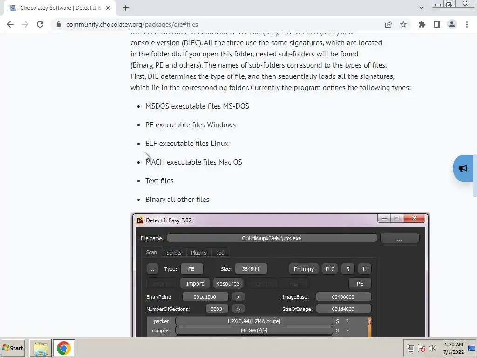Open the Chrome profile avatar

click(x=452, y=24)
